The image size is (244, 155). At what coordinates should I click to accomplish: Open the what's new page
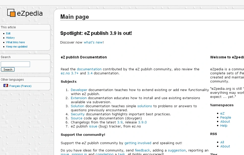pyautogui.click(x=93, y=42)
